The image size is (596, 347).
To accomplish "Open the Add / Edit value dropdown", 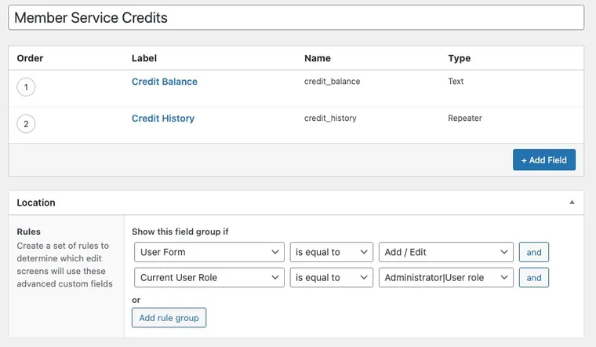I will coord(446,252).
